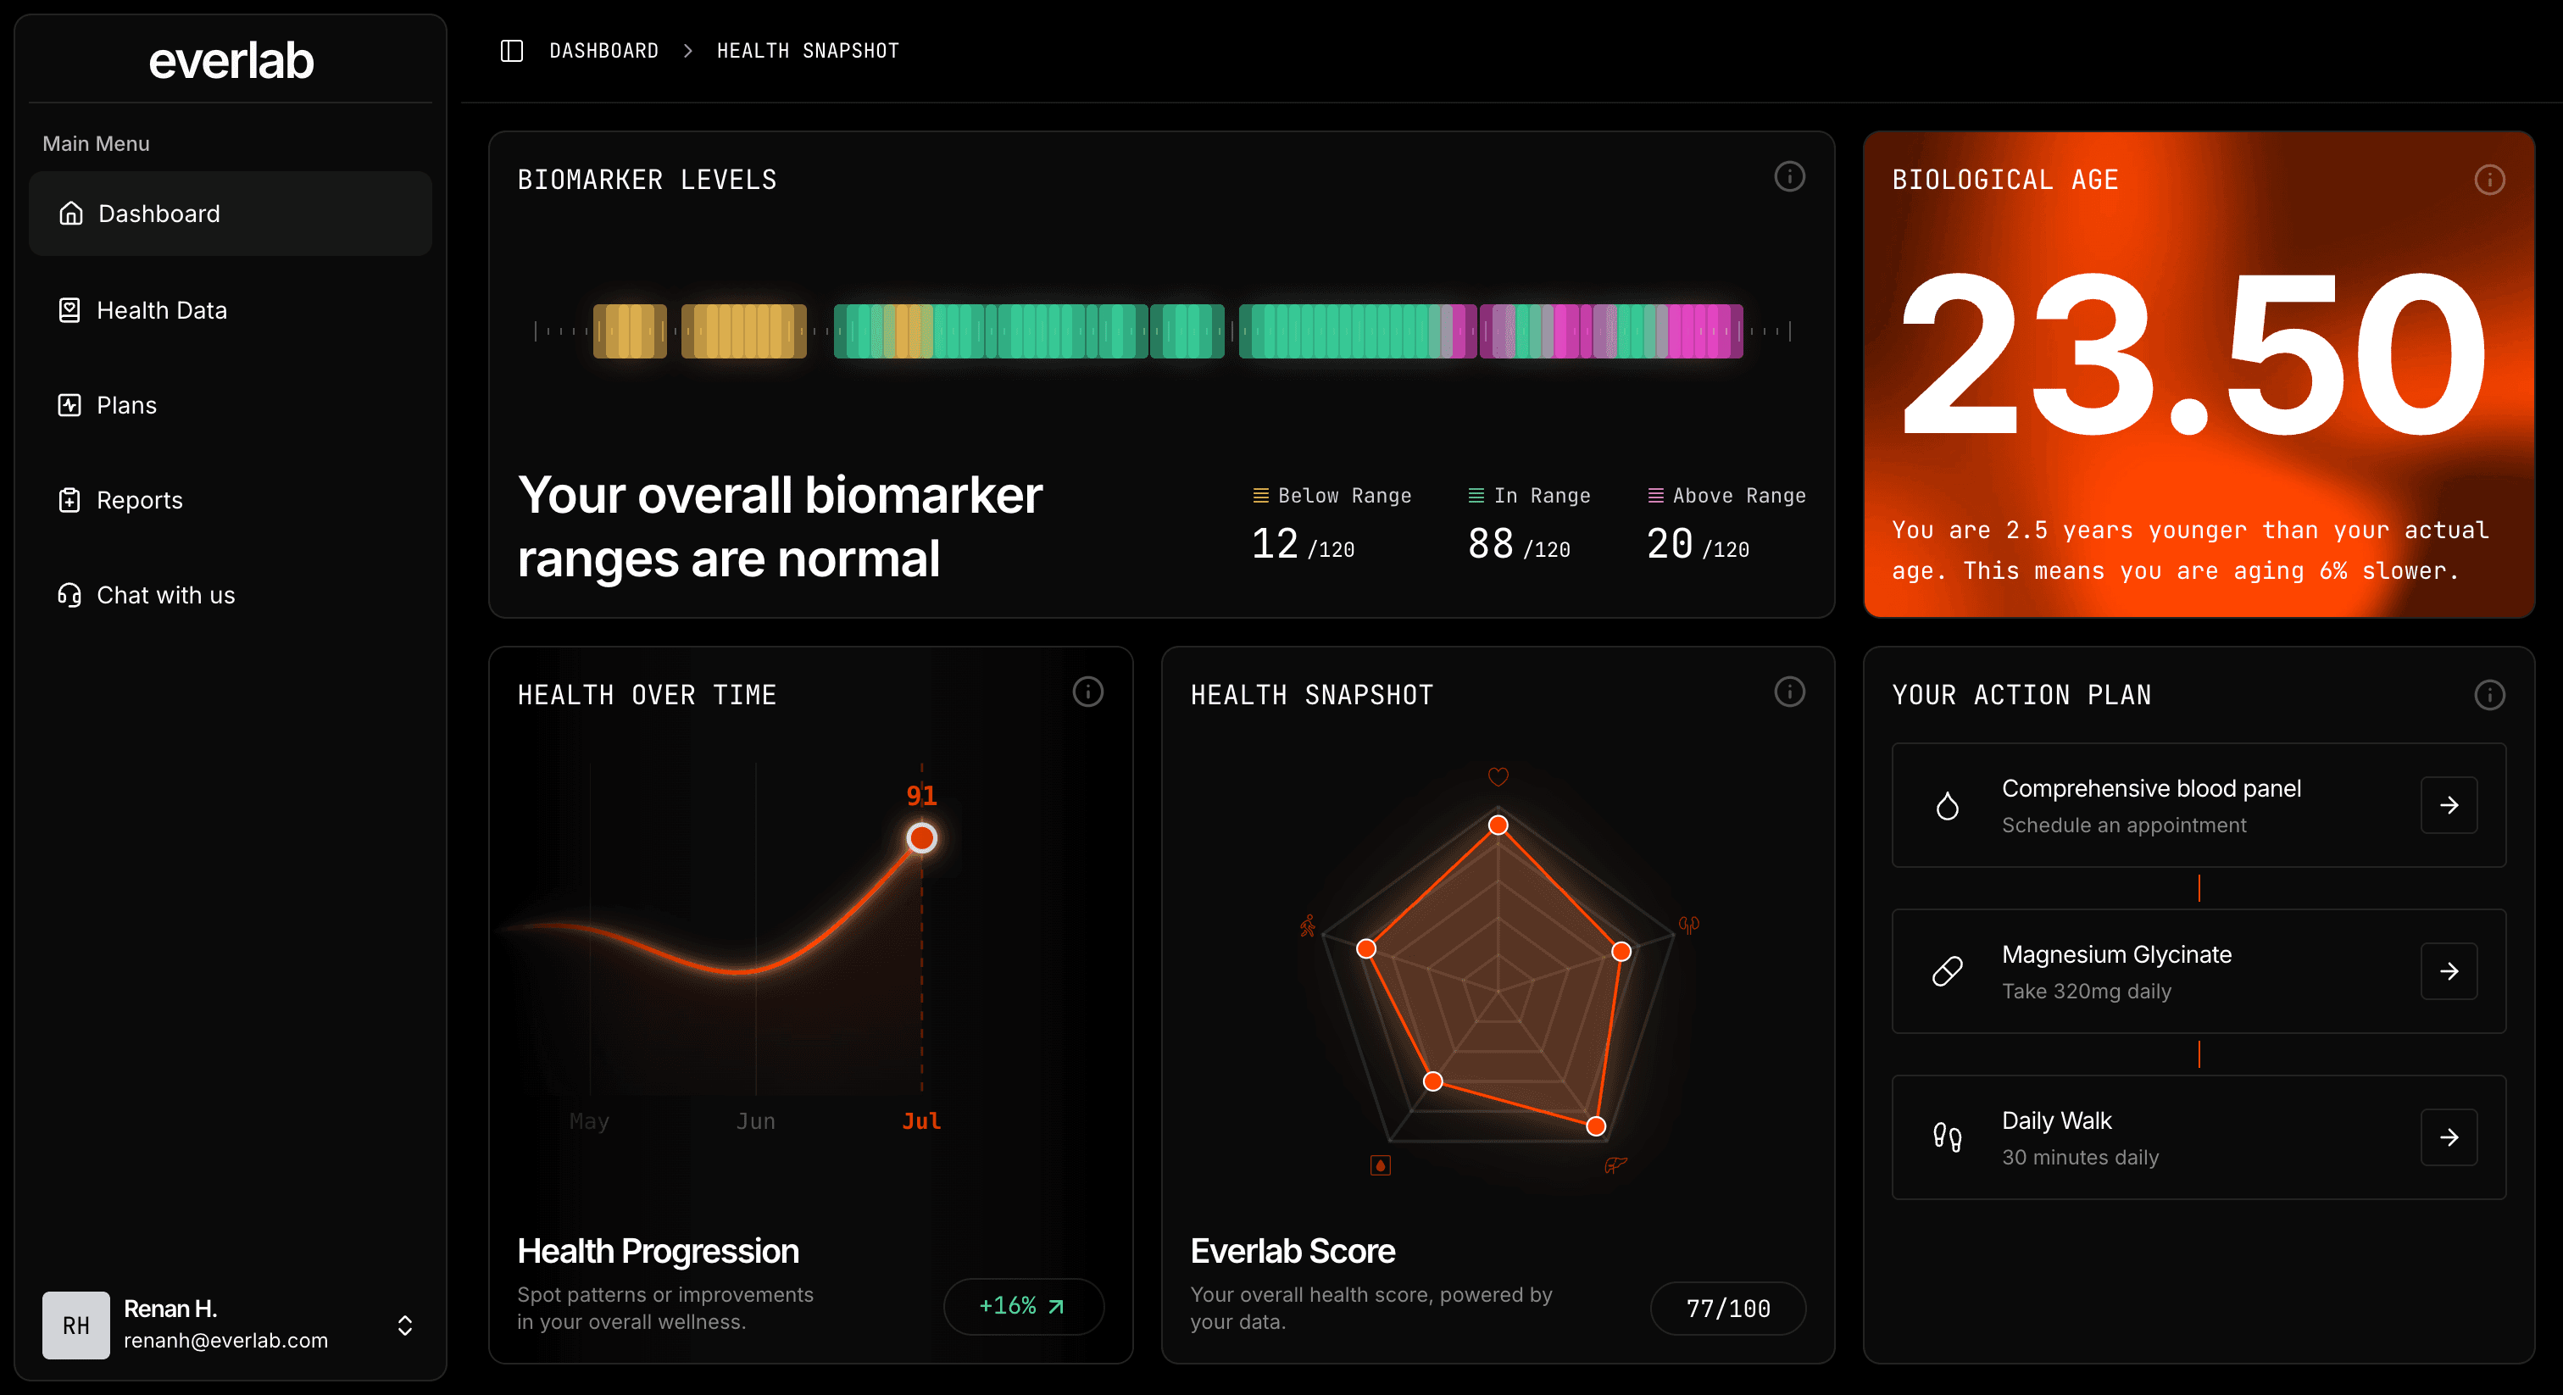
Task: Toggle the sidebar panel icon
Action: 511,51
